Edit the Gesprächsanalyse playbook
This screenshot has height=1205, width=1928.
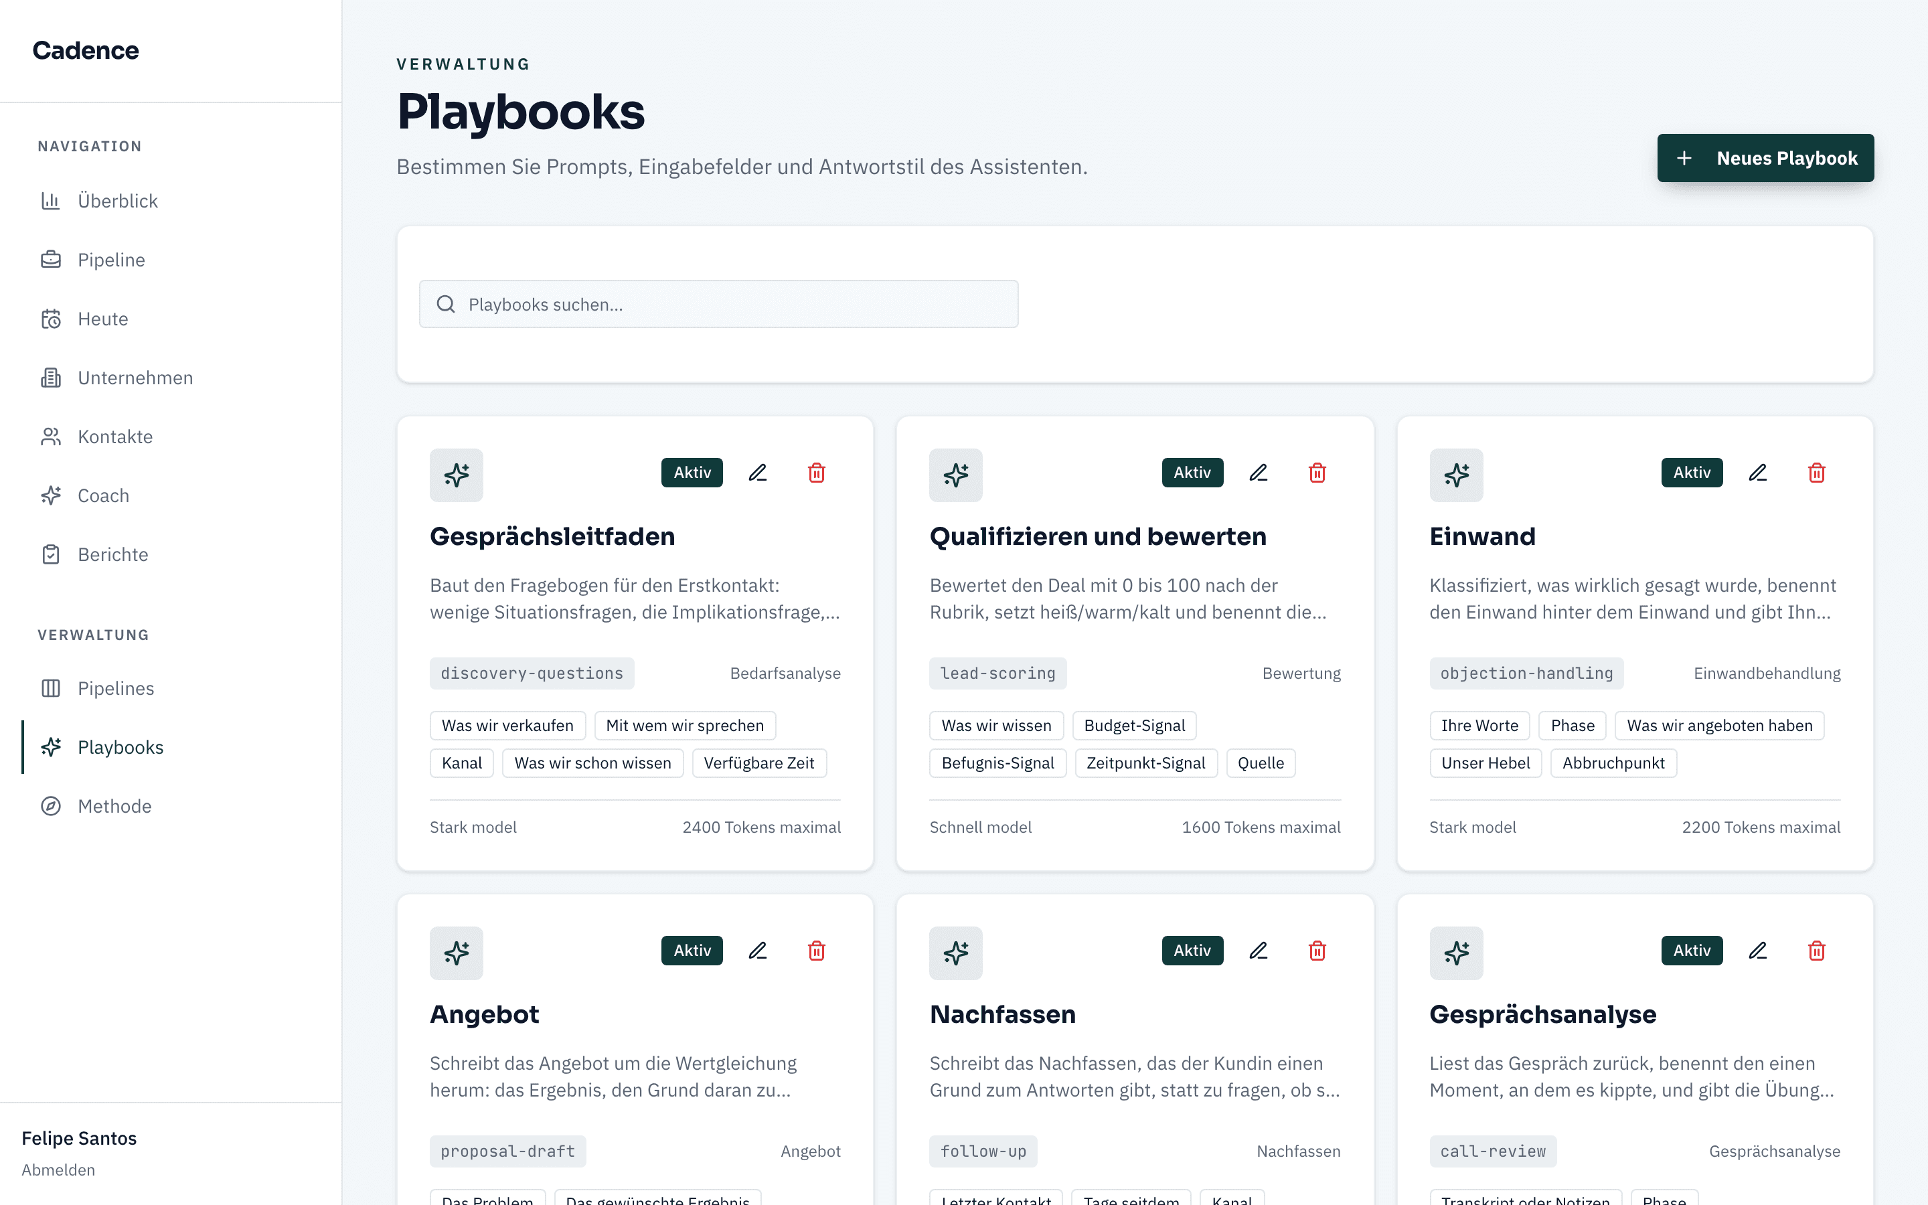1757,951
